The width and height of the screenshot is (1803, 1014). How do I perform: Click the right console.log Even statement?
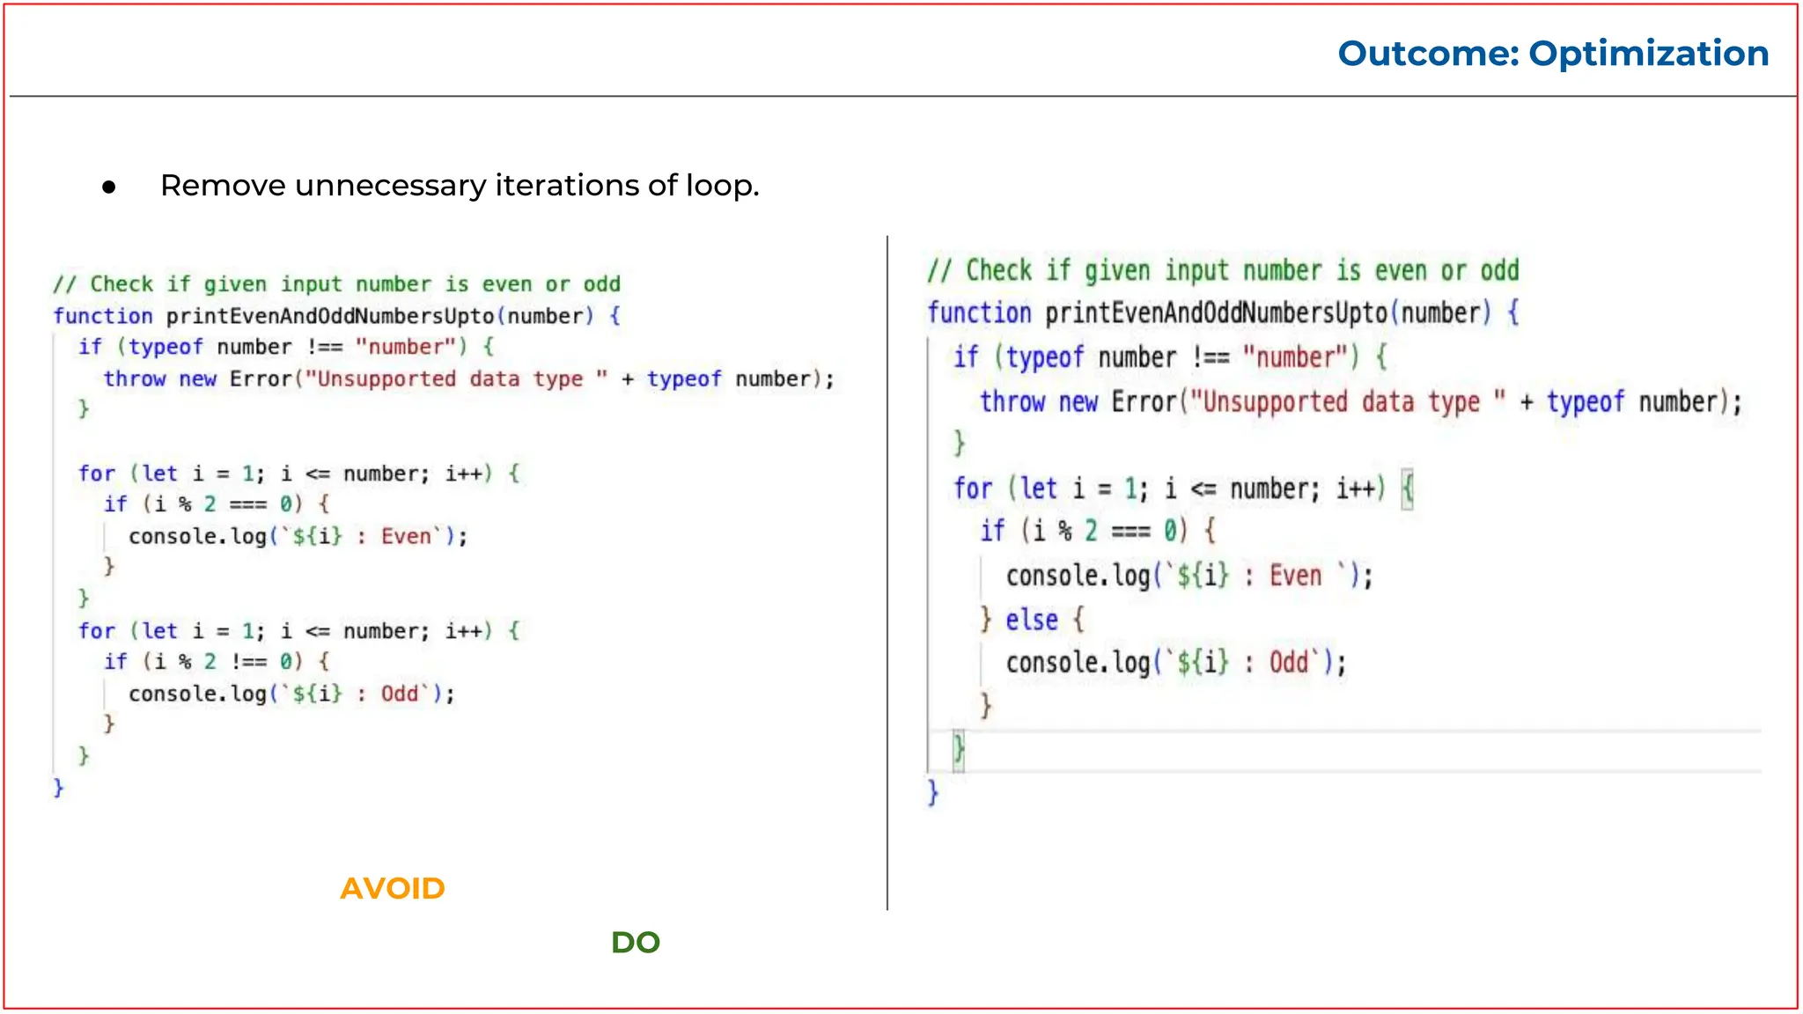[1189, 576]
